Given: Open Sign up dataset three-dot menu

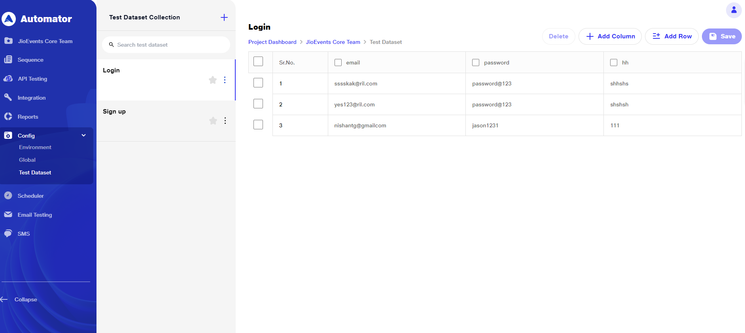Looking at the screenshot, I should coord(225,121).
